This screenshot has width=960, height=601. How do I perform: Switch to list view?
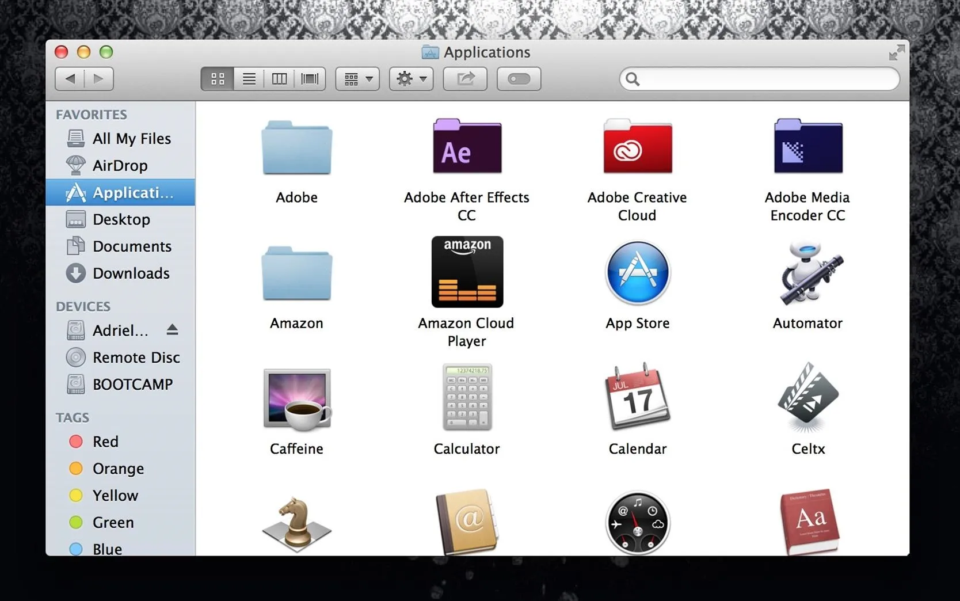tap(249, 79)
